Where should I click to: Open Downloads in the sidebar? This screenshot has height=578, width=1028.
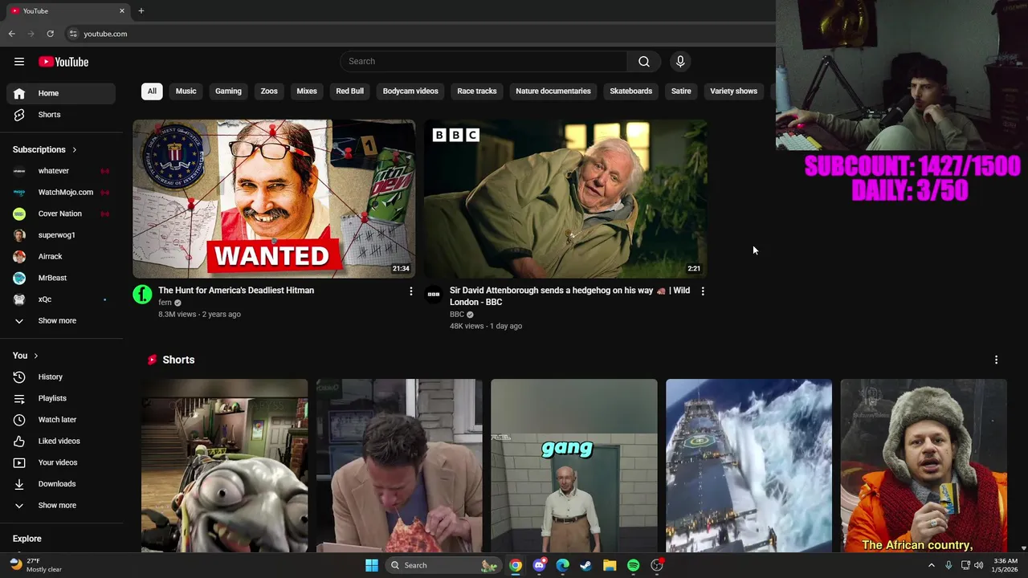tap(61, 484)
